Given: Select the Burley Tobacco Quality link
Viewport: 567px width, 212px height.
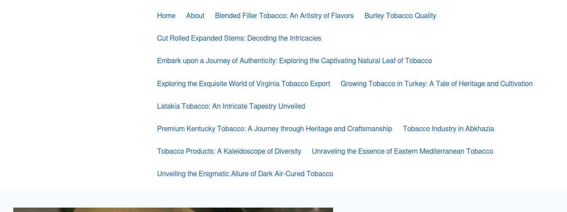Looking at the screenshot, I should point(400,16).
